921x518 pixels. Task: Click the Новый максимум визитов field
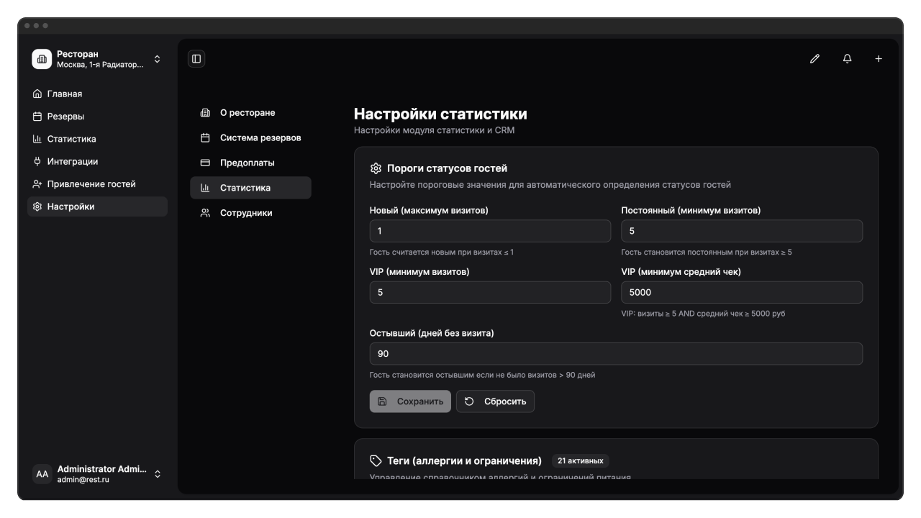490,232
